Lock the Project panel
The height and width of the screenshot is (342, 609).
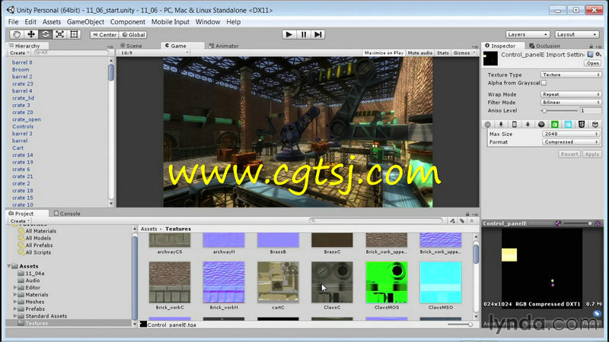pyautogui.click(x=467, y=214)
